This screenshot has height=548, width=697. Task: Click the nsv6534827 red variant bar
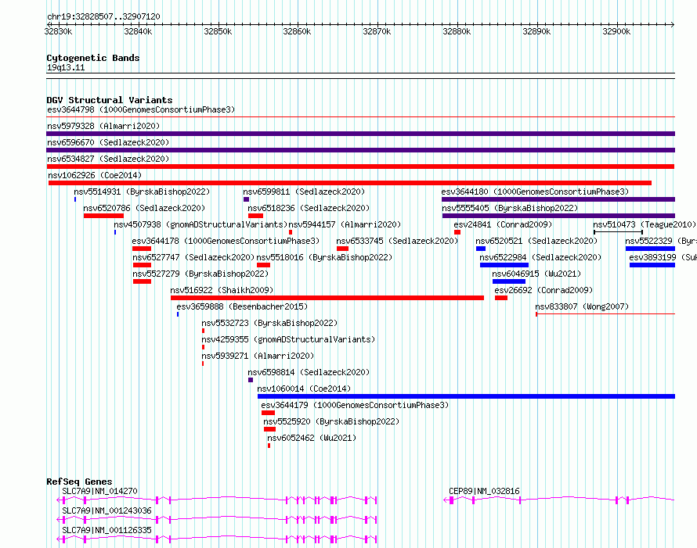[x=360, y=167]
